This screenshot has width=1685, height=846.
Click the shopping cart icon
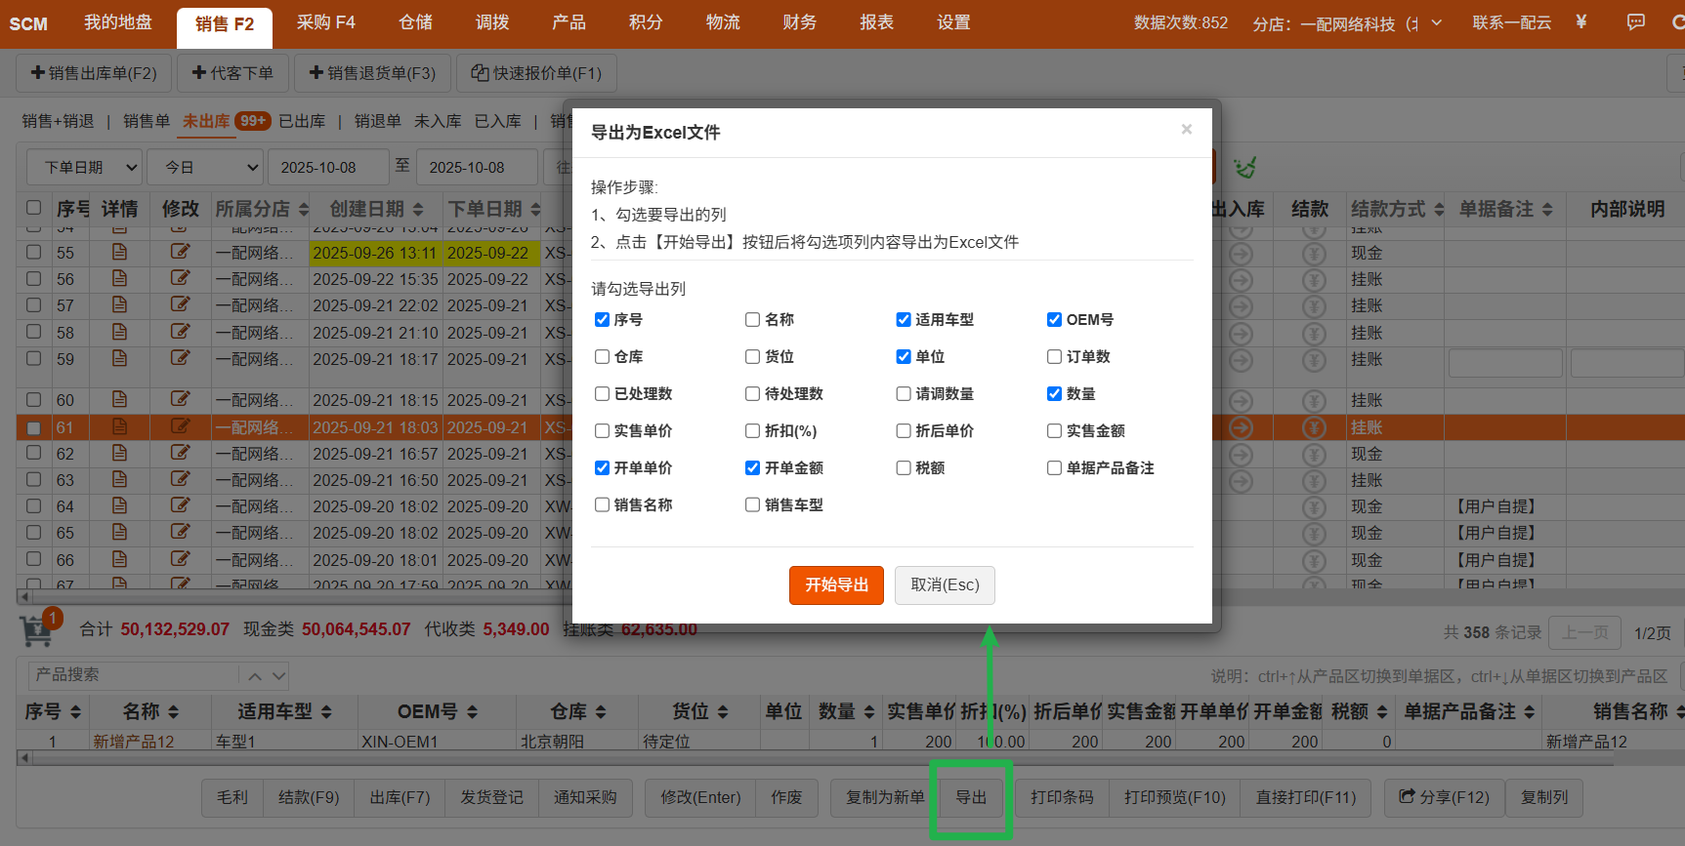[37, 630]
